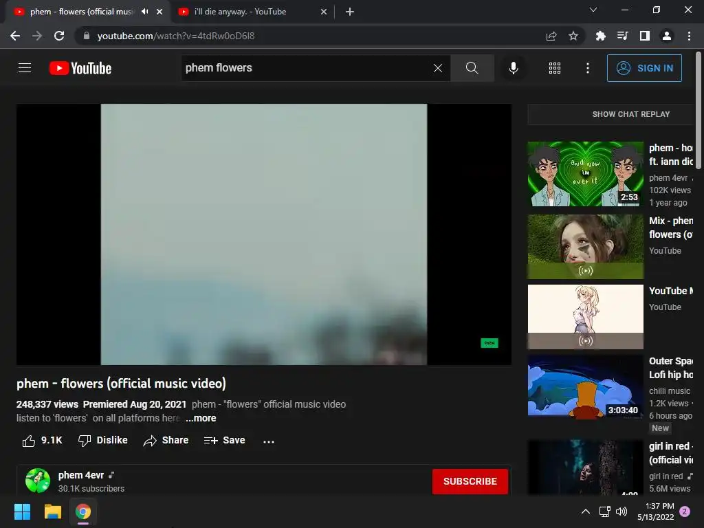The height and width of the screenshot is (528, 704).
Task: Open the YouTube hamburger guide menu
Action: click(x=25, y=68)
